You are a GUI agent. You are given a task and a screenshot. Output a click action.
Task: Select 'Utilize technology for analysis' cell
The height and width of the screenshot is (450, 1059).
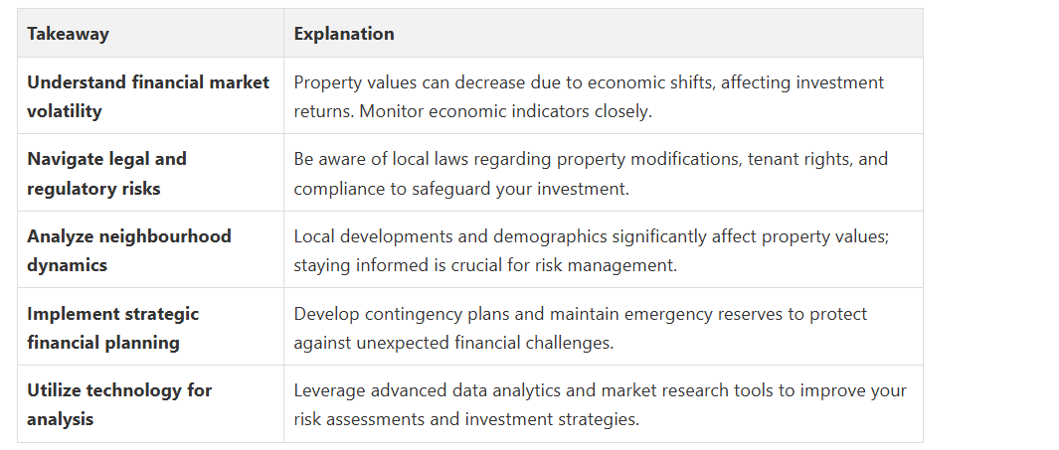tap(150, 404)
